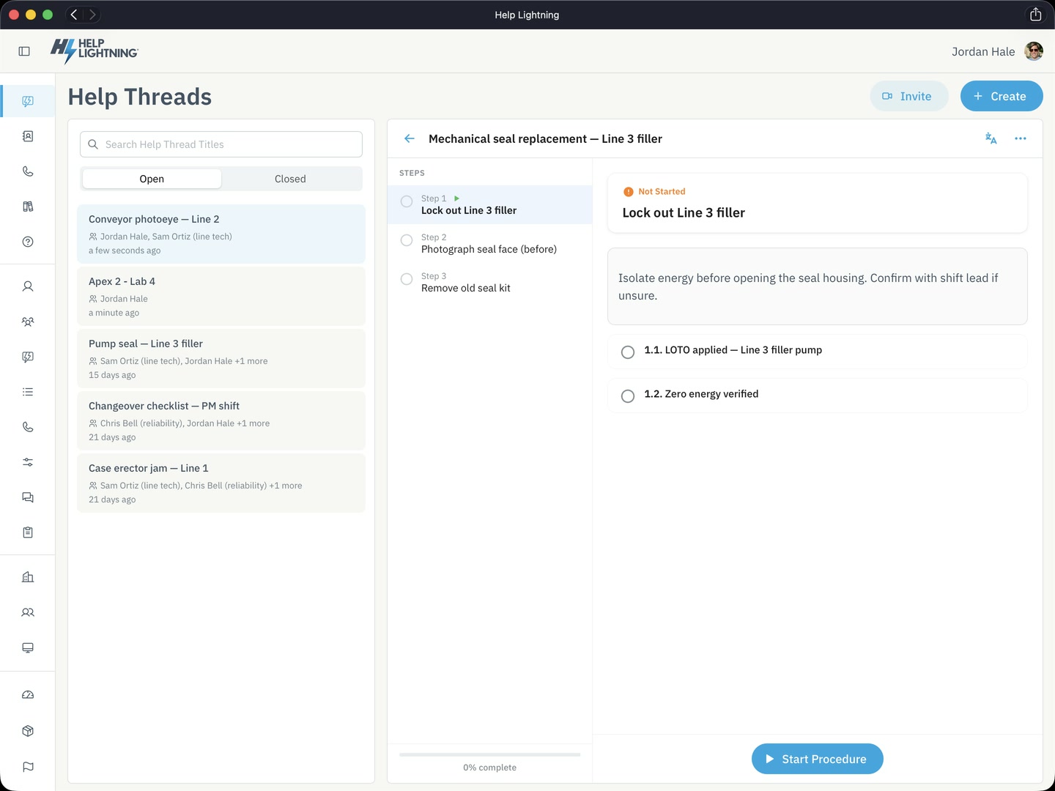This screenshot has width=1055, height=791.
Task: Open the dashboard gauge icon in sidebar
Action: tap(28, 695)
